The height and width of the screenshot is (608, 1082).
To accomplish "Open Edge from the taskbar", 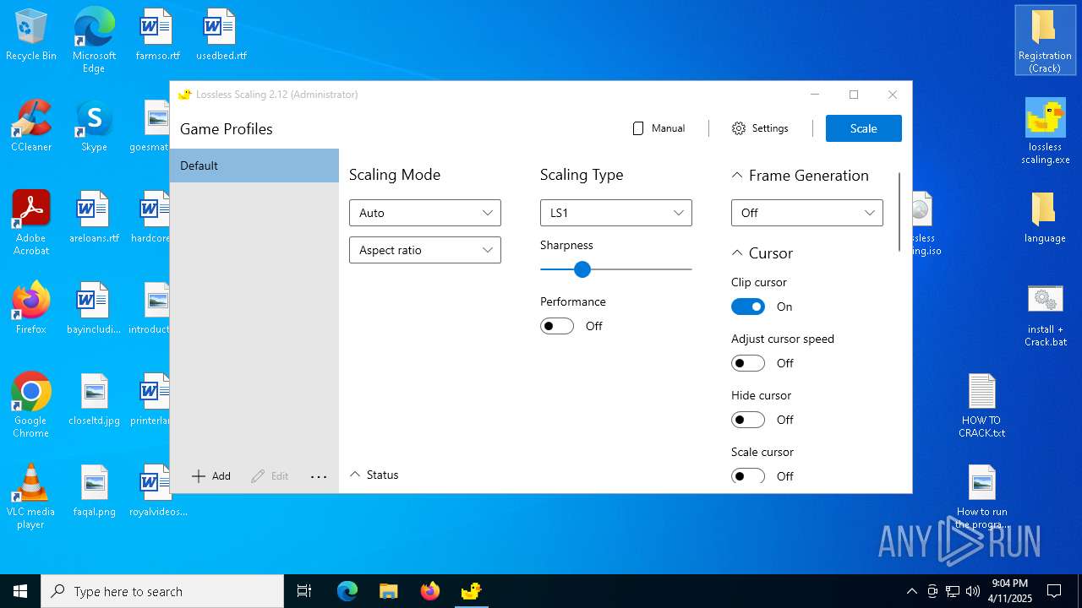I will point(347,591).
